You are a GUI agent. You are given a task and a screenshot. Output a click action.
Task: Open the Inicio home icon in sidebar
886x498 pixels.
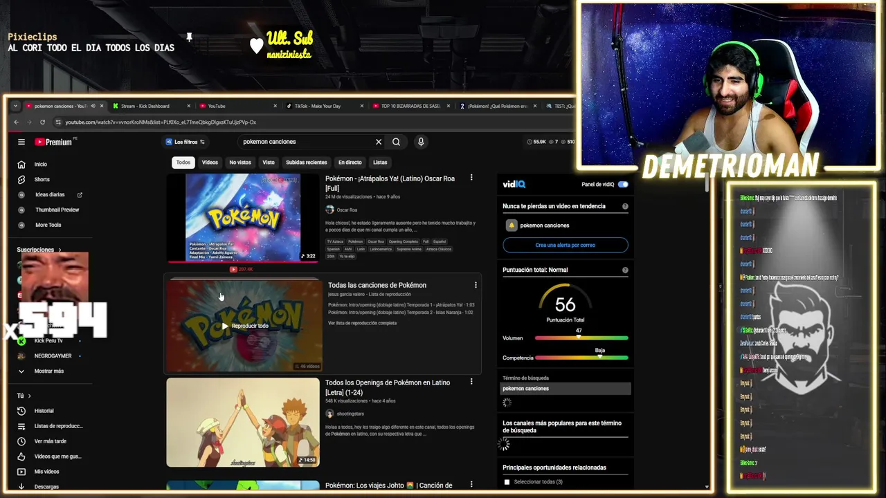click(x=21, y=165)
